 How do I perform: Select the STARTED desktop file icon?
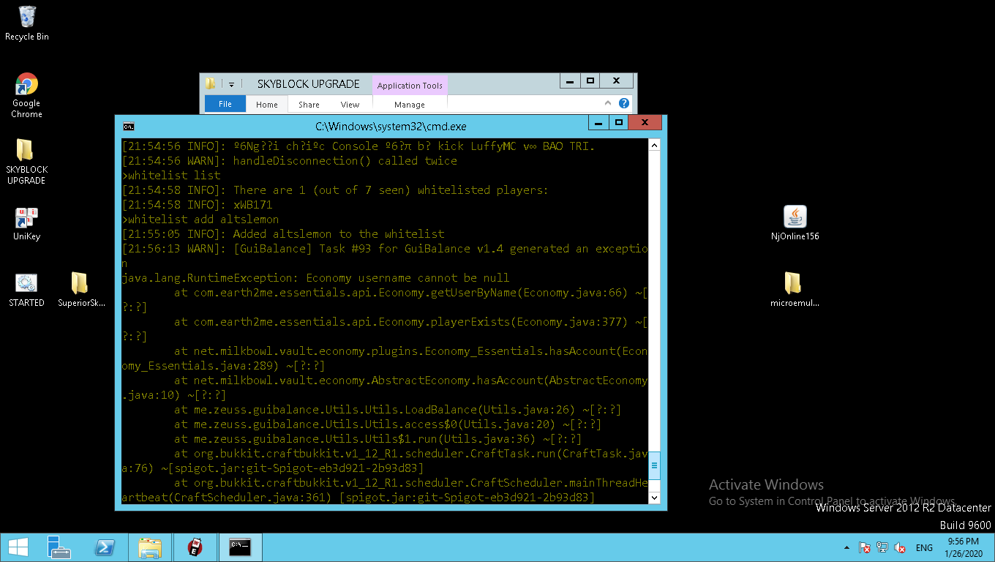tap(26, 290)
